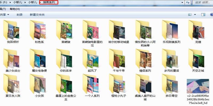Image resolution: width=213 pixels, height=106 pixels.
Task: Select the 魔女宅急便 folder icon
Action: point(38,59)
